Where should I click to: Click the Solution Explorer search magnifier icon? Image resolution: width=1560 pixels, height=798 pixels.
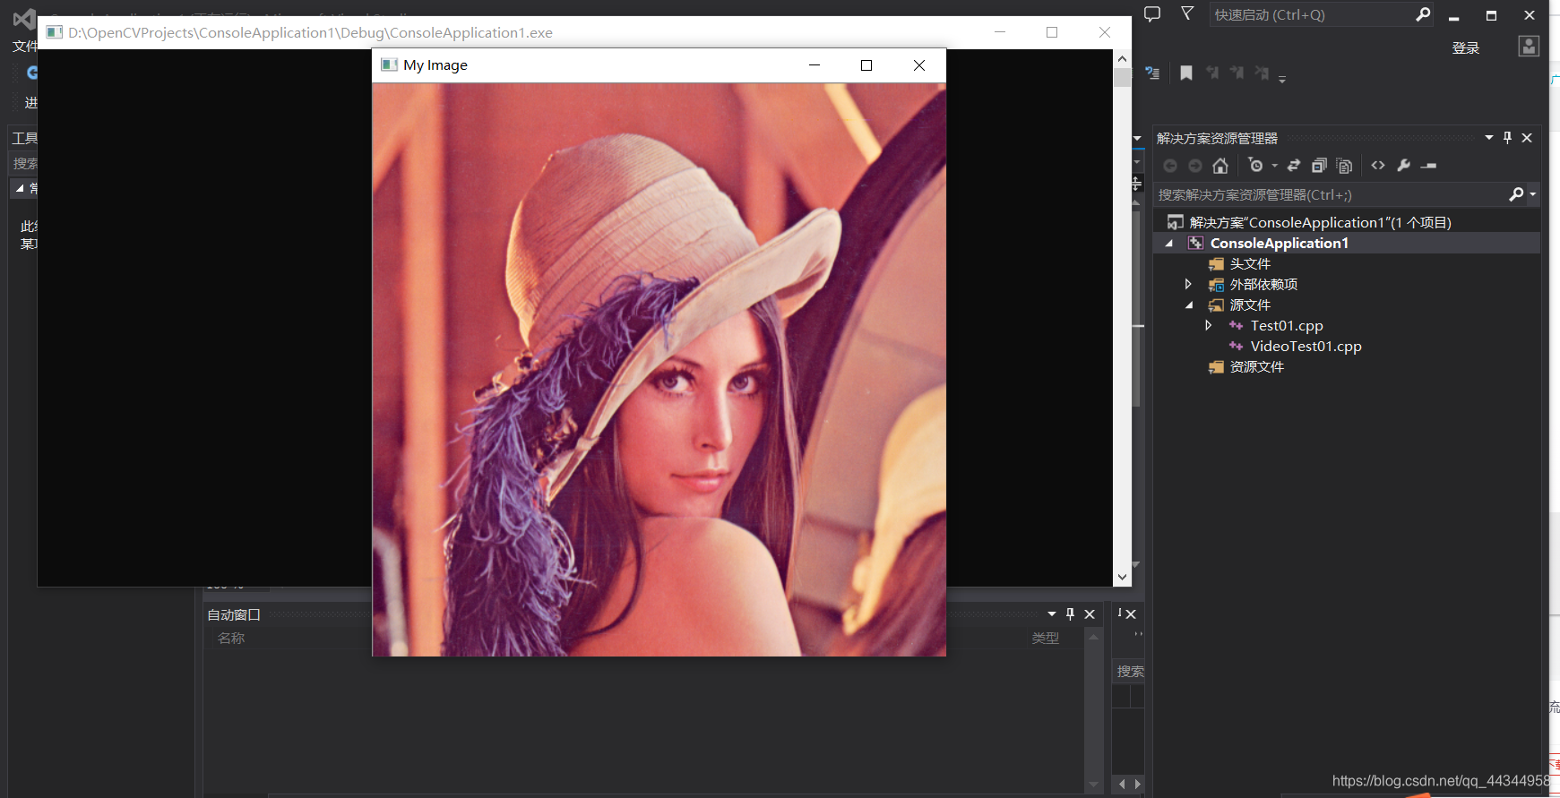click(x=1516, y=194)
